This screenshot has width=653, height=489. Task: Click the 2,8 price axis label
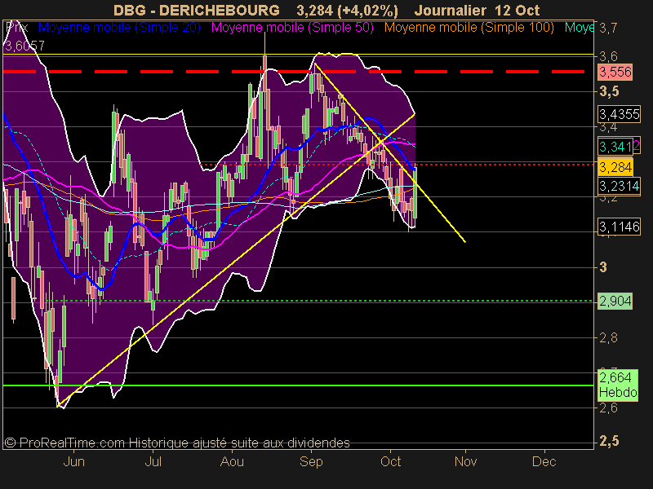pos(608,337)
